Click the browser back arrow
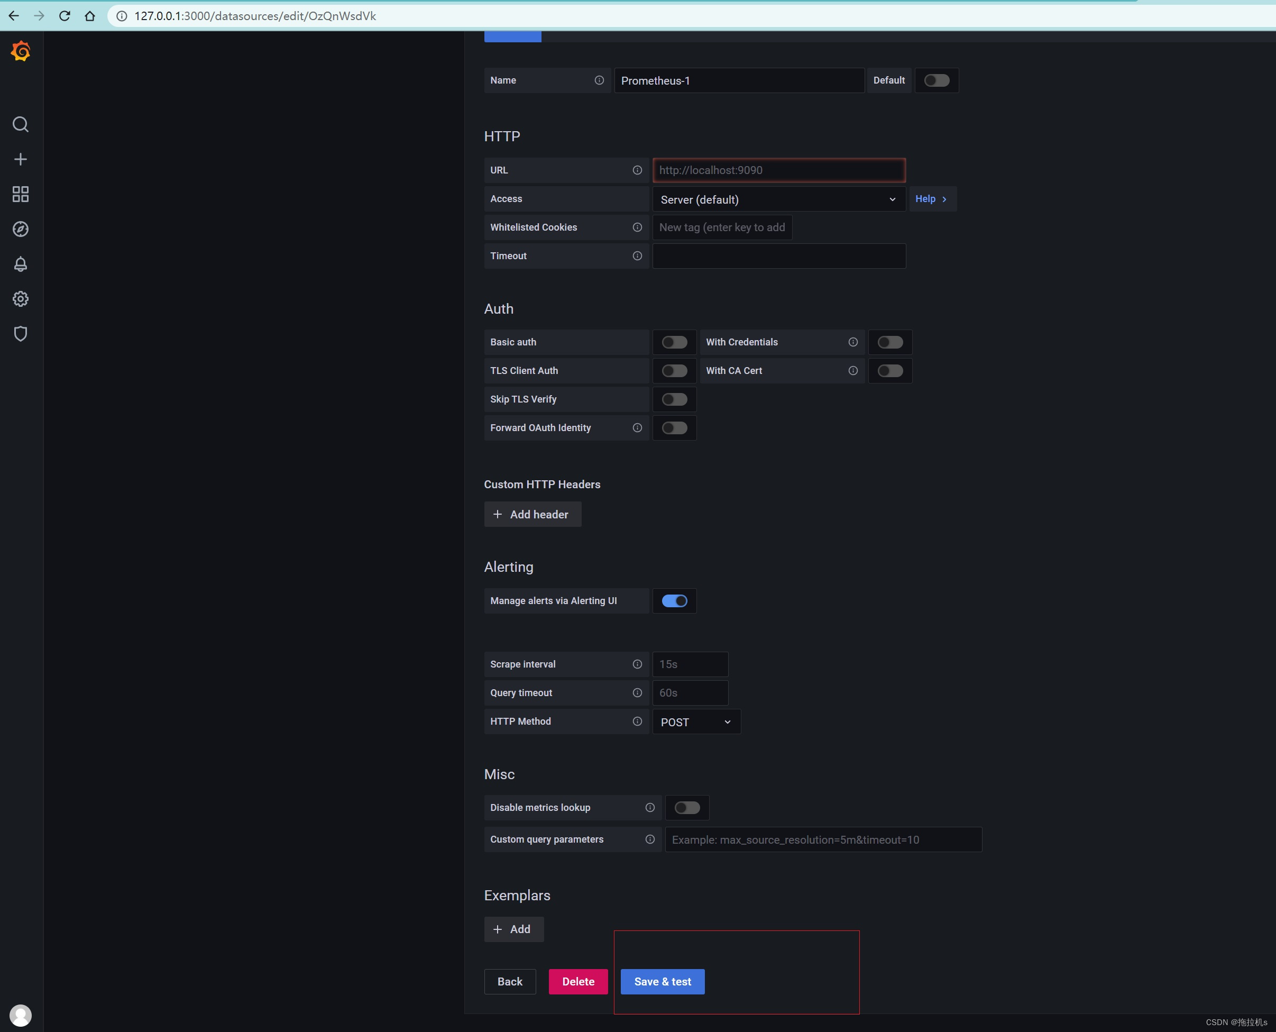 14,16
